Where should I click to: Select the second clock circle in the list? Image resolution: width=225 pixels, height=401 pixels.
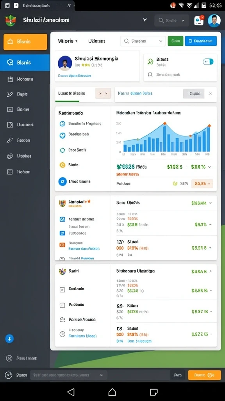[x=62, y=135]
